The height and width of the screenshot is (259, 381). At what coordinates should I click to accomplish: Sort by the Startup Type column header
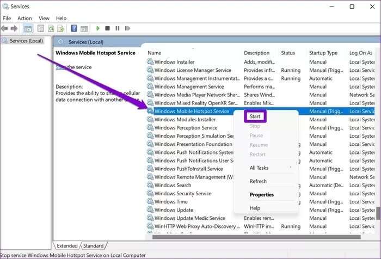[323, 53]
